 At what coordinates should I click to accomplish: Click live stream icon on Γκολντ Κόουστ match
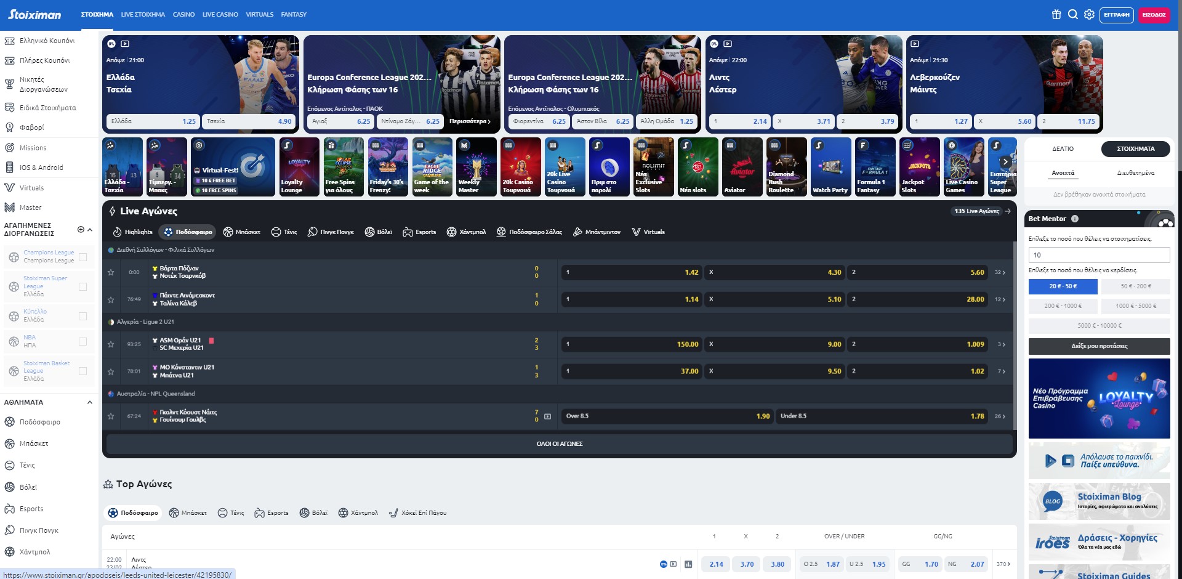547,416
